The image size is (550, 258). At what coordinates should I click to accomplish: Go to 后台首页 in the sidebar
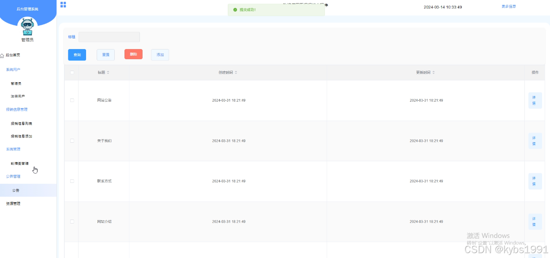(x=13, y=55)
